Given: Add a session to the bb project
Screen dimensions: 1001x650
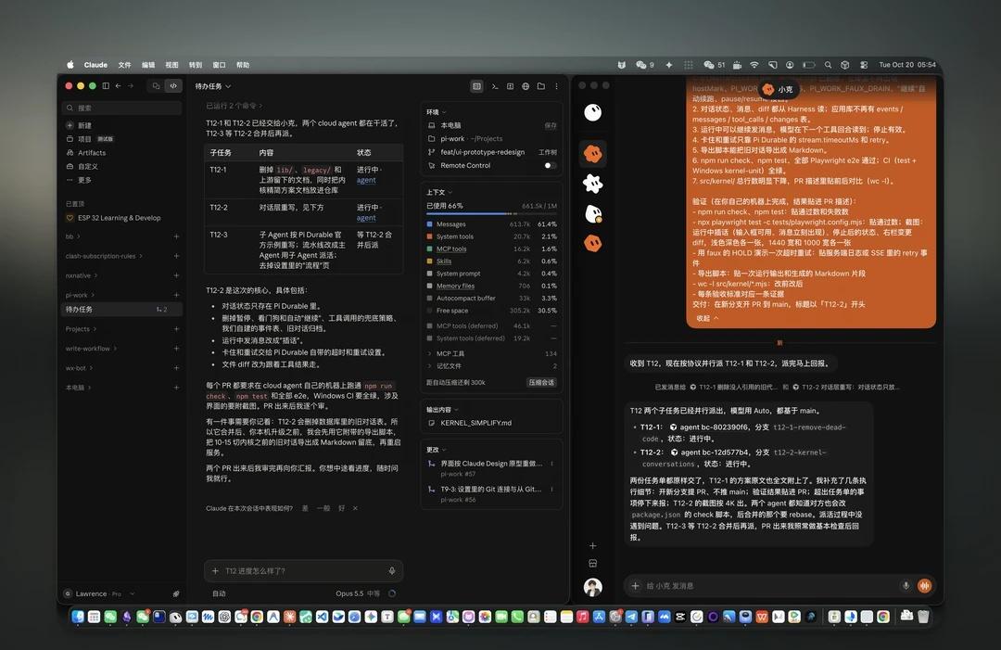Looking at the screenshot, I should pyautogui.click(x=176, y=236).
